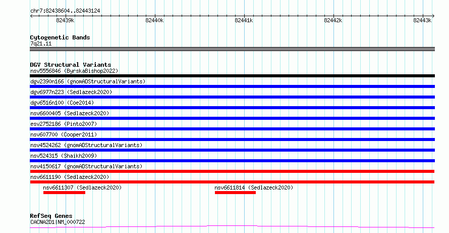
Task: Open nsv6611190 (Sedlazeck2020) label
Action: 70,177
